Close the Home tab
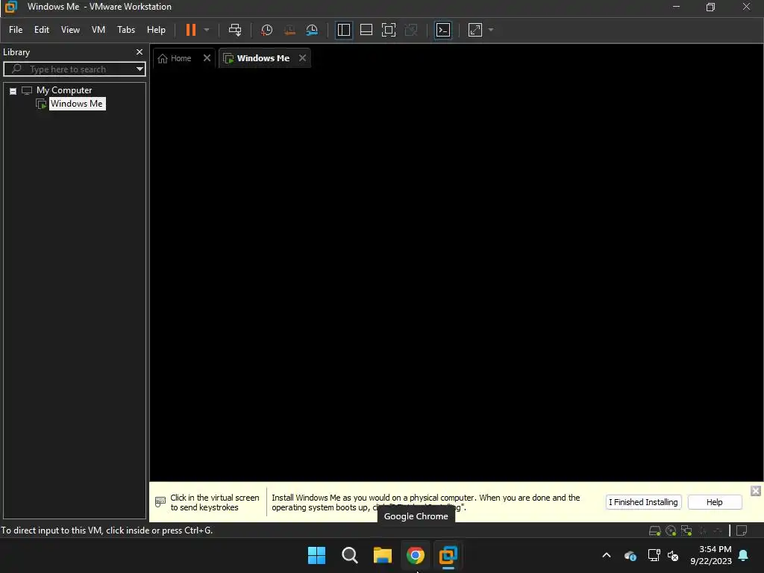This screenshot has width=764, height=573. [207, 58]
